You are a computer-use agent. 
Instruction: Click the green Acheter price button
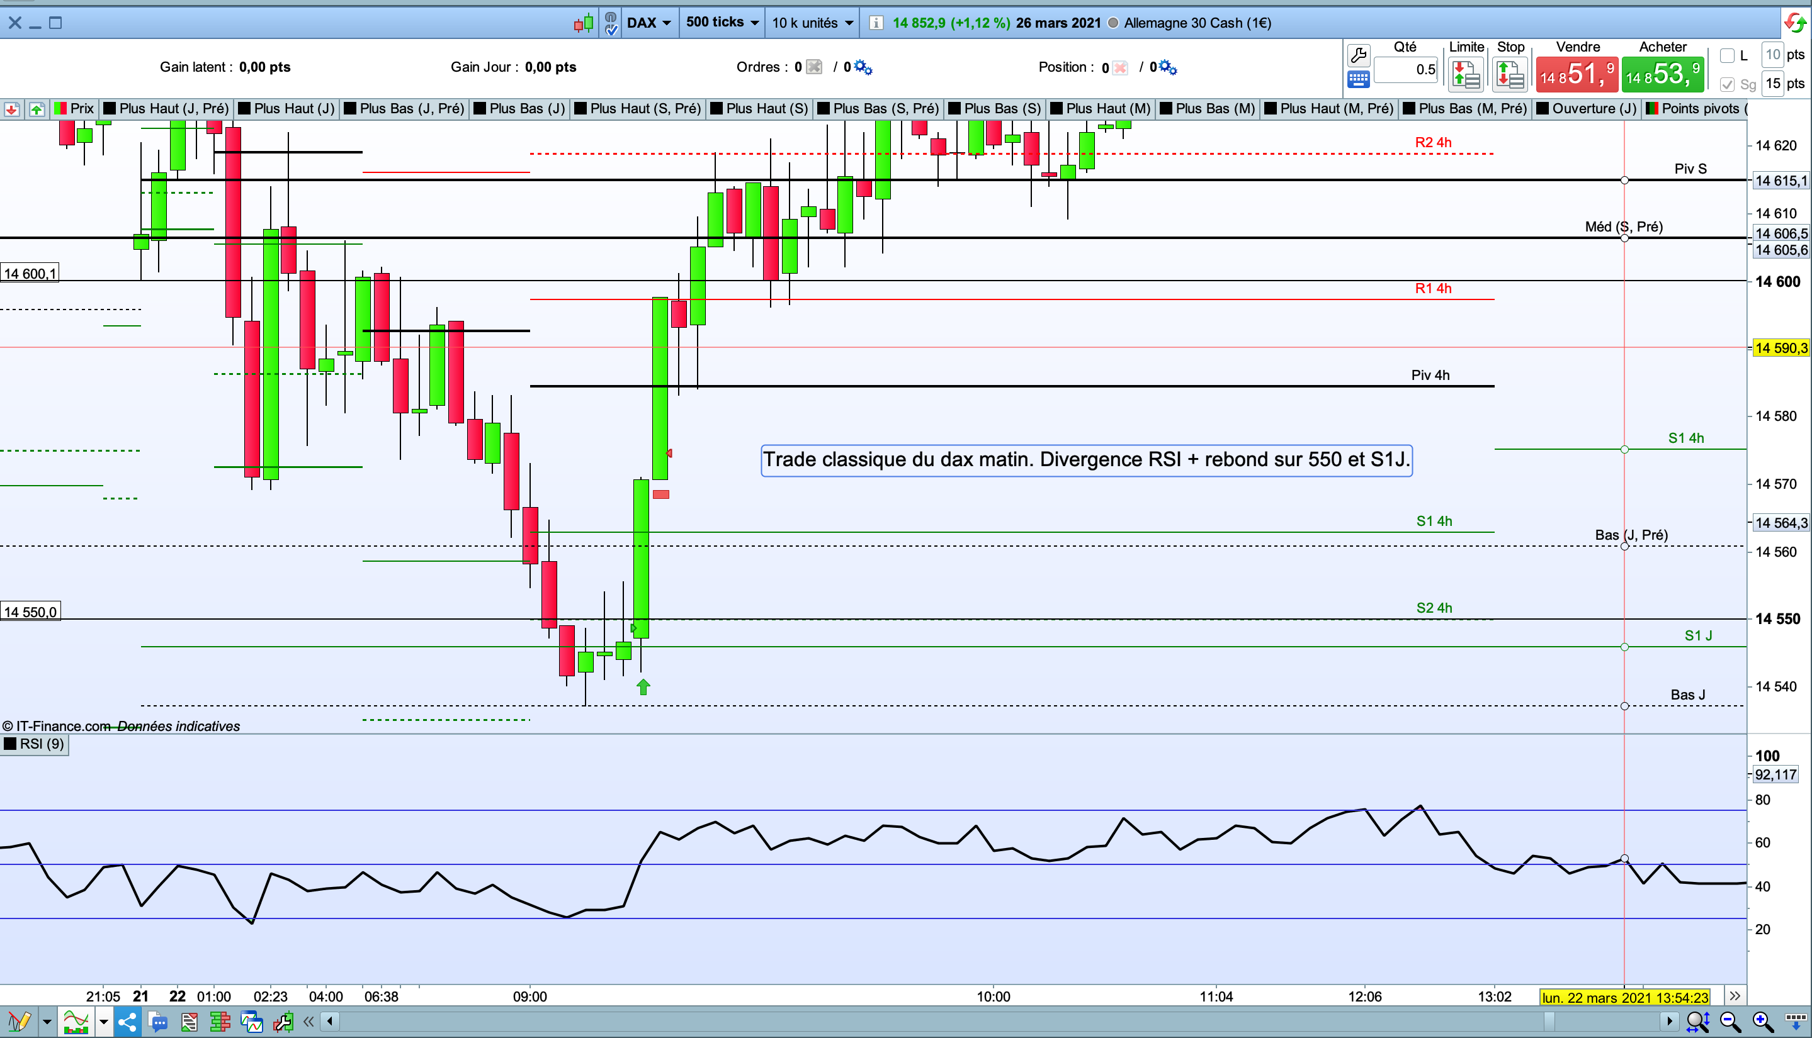tap(1662, 74)
